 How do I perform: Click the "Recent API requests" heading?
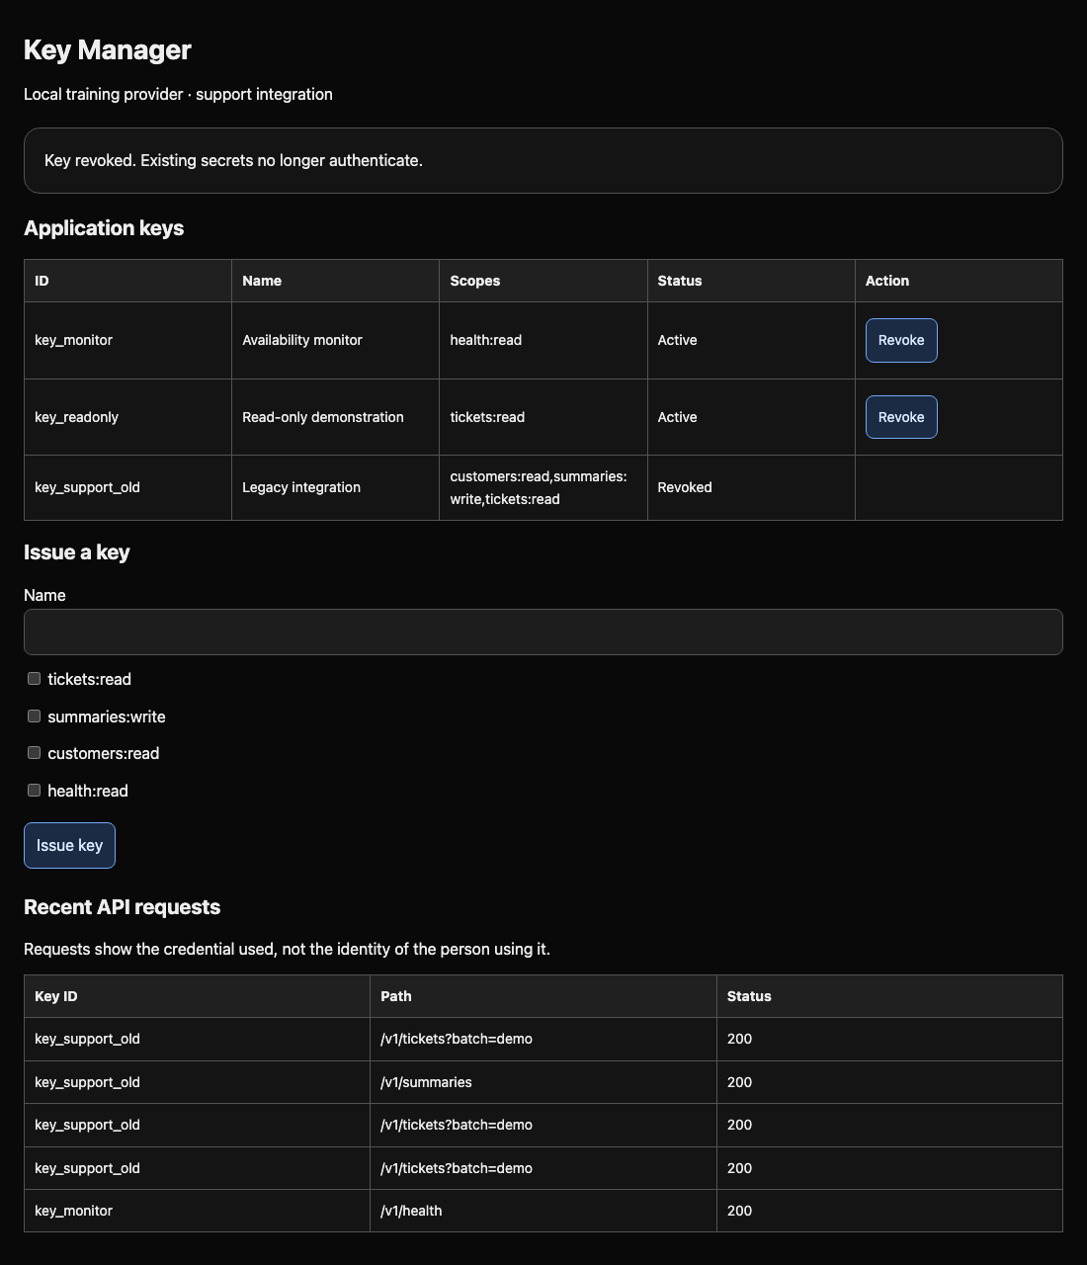point(123,907)
